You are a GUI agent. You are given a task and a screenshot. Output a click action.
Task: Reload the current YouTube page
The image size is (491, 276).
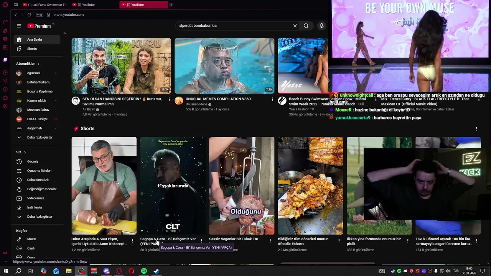point(29,15)
